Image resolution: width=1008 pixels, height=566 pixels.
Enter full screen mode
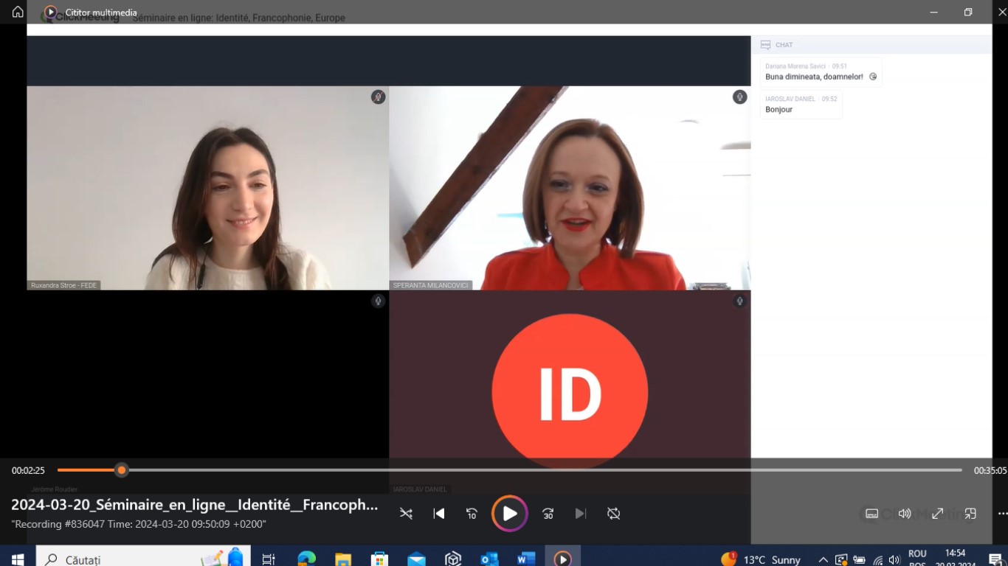pos(937,514)
